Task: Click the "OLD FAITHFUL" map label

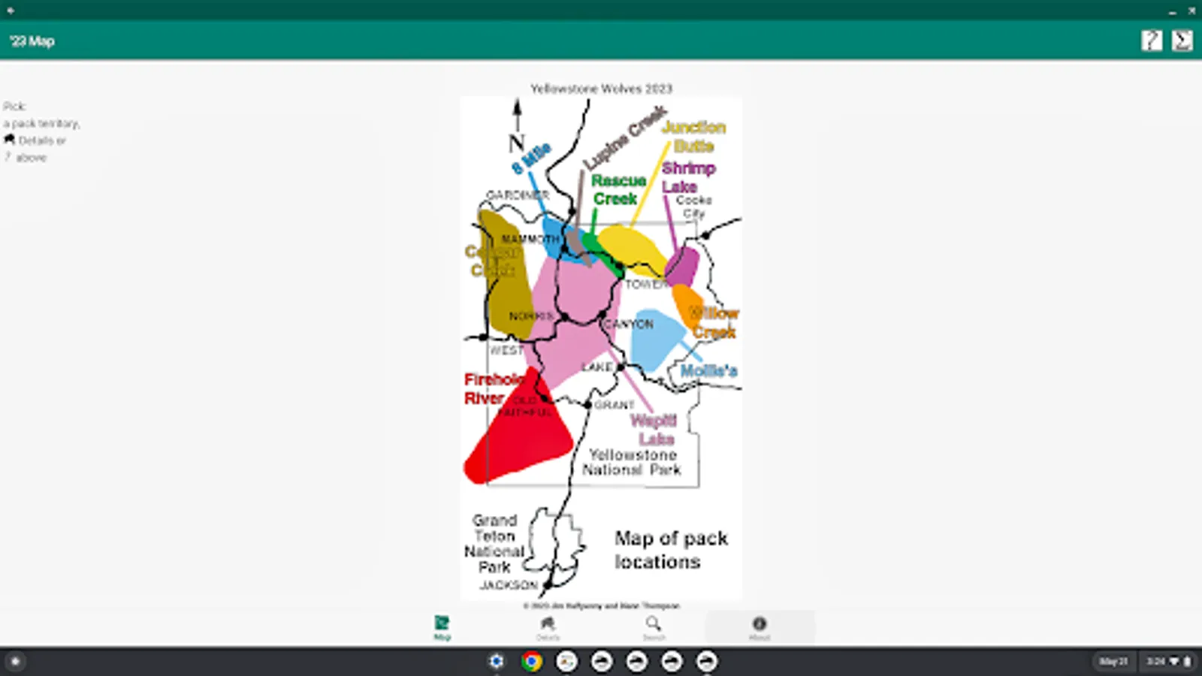Action: pyautogui.click(x=525, y=406)
